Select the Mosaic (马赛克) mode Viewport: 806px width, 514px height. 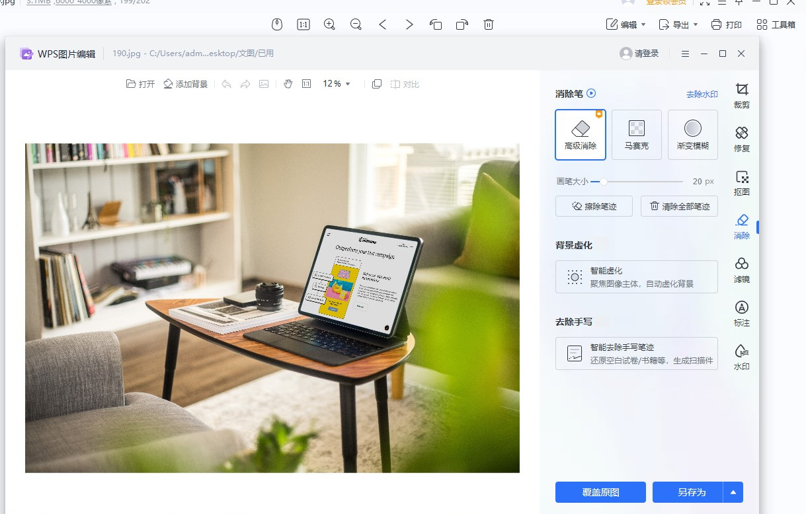(636, 135)
